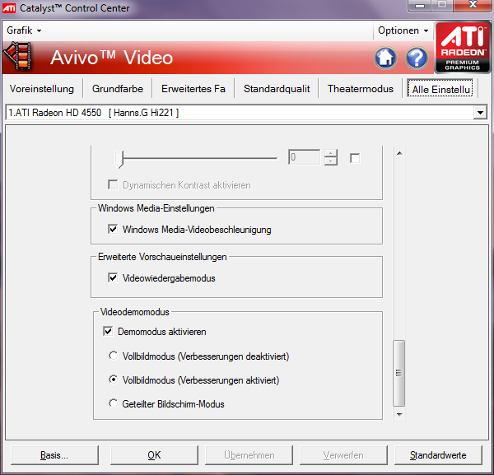
Task: Open the Erweitertes Fa tab
Action: coord(193,89)
